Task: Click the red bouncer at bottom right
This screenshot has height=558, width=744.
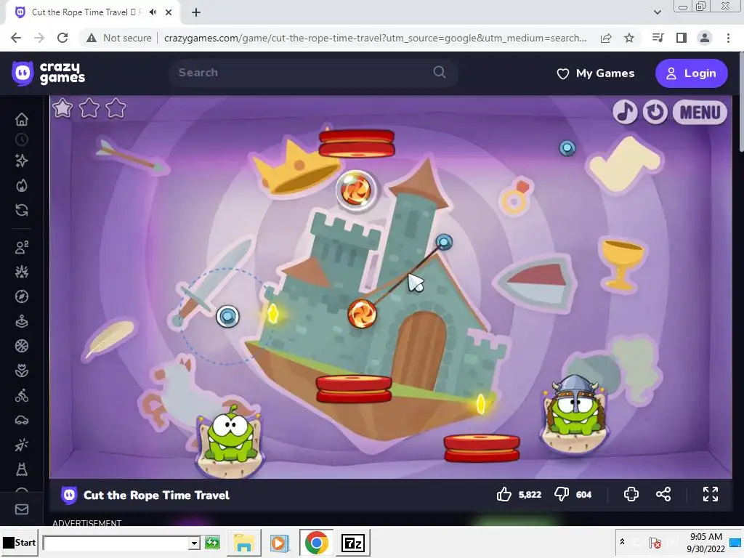Action: pyautogui.click(x=482, y=448)
